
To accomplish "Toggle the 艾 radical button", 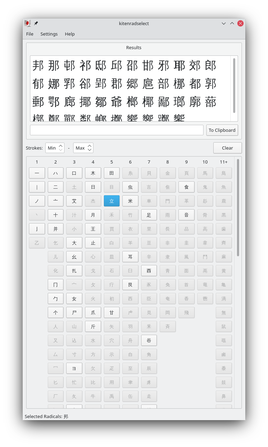I will [x=74, y=201].
